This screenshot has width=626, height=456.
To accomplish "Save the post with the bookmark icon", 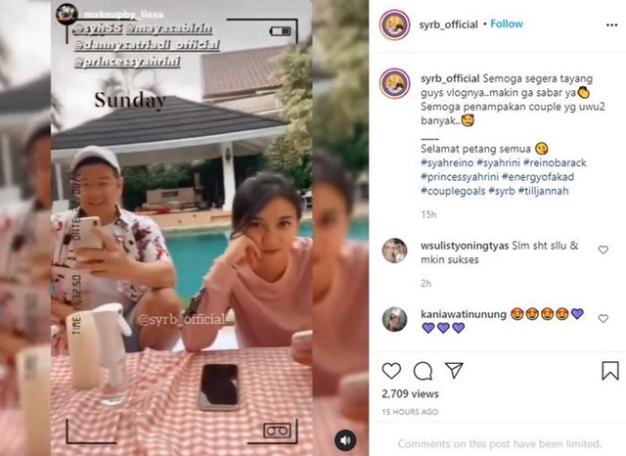I will [610, 371].
